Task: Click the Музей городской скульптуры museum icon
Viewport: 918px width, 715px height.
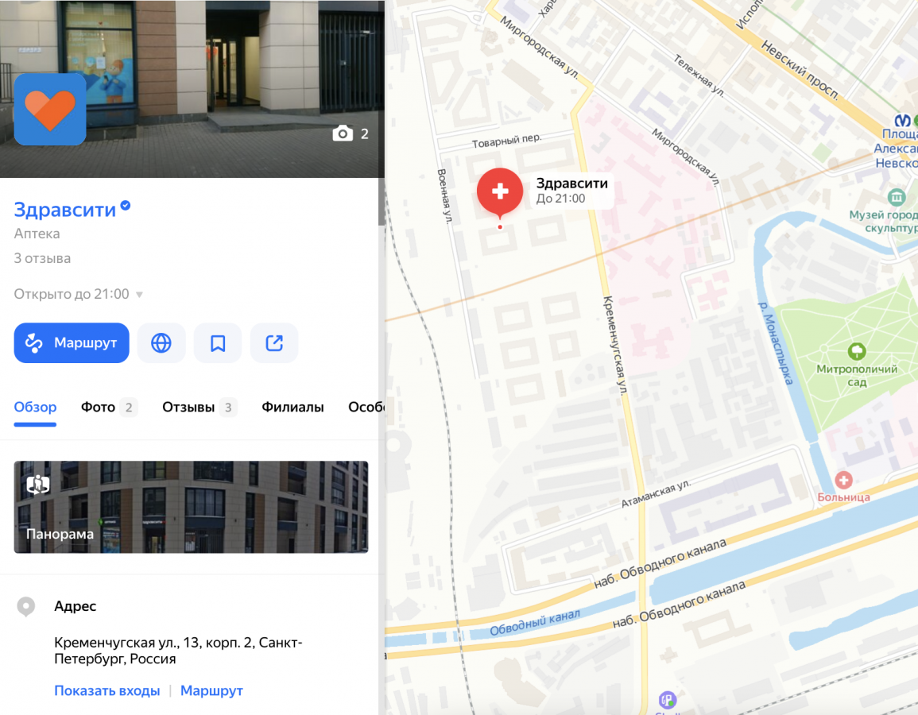Action: pyautogui.click(x=897, y=197)
